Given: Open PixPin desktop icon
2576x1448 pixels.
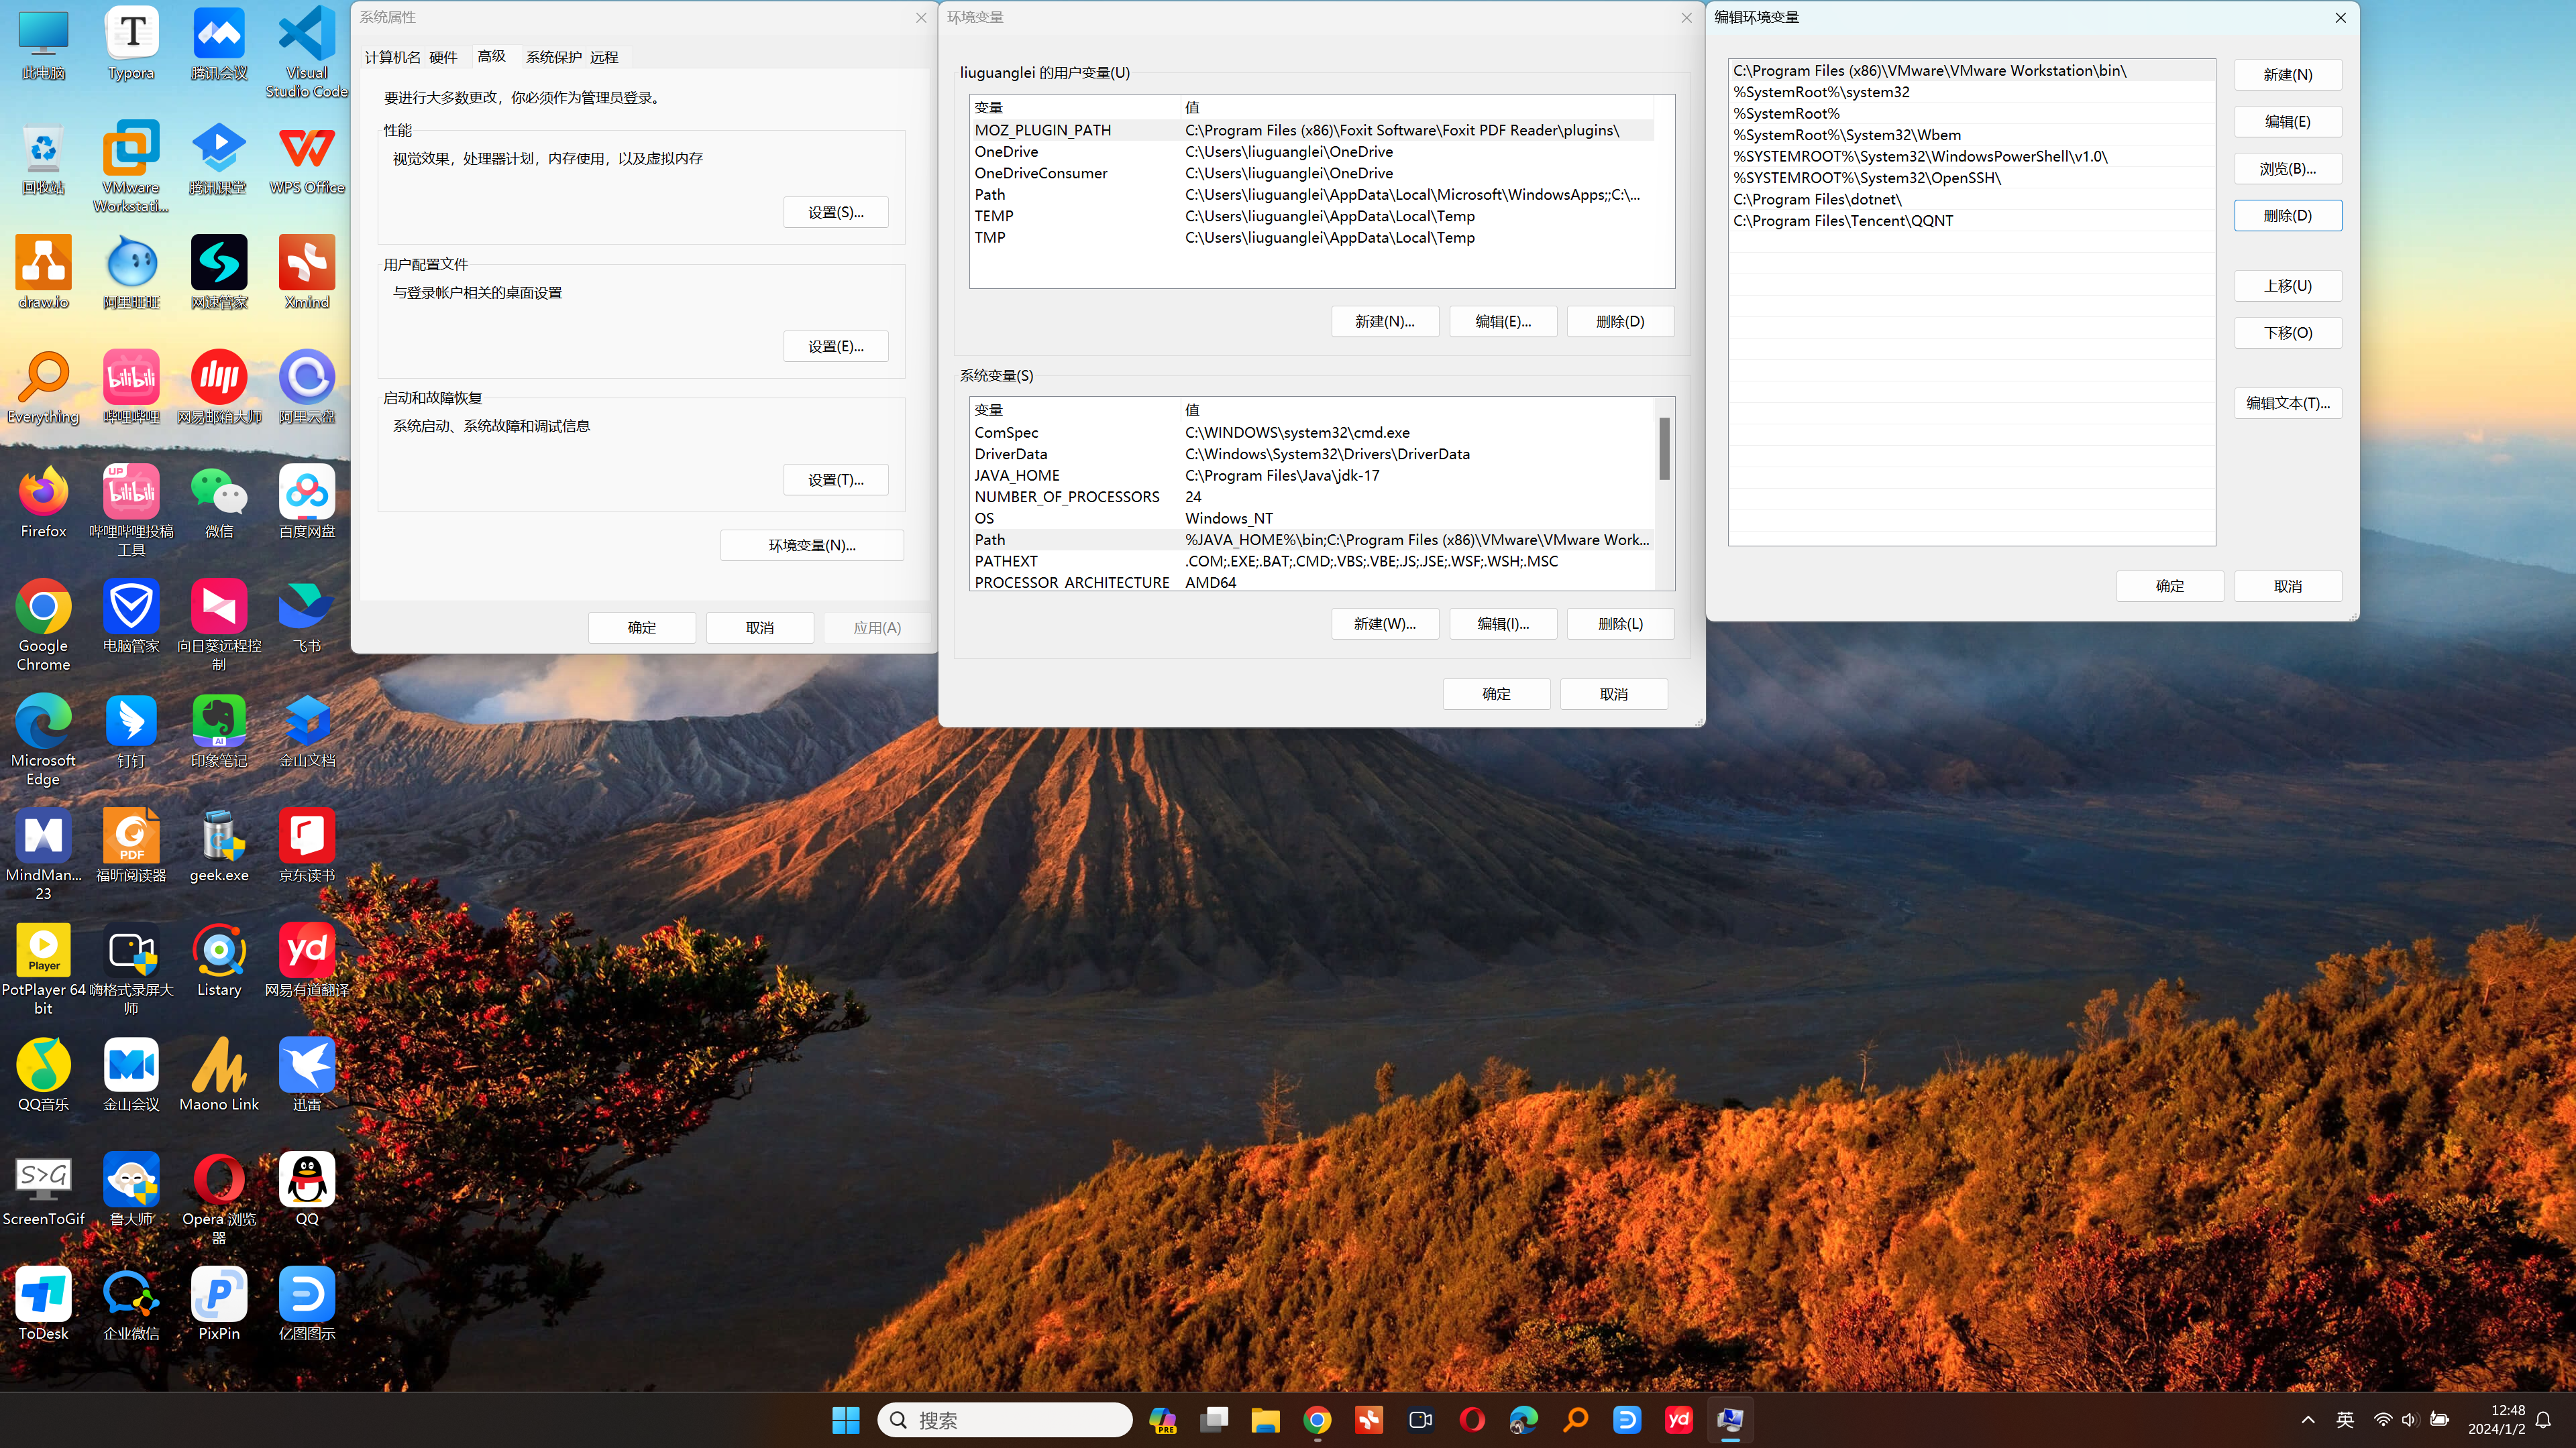Looking at the screenshot, I should pos(219,1304).
